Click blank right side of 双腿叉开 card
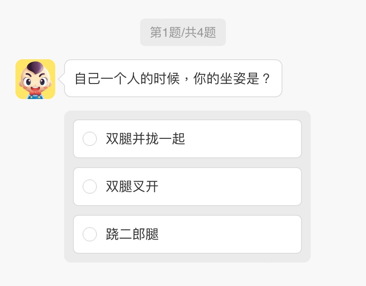The image size is (366, 286). 256,187
